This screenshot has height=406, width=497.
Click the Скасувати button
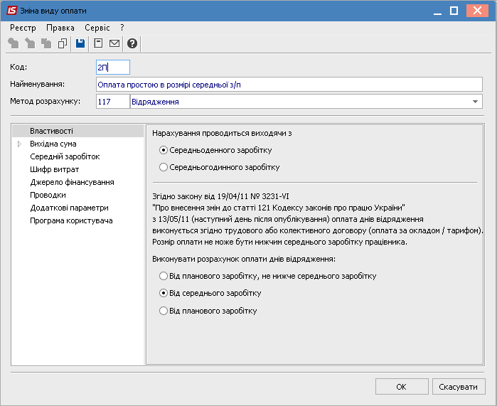coord(459,387)
